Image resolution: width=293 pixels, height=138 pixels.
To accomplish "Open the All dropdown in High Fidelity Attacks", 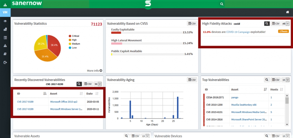I will coord(286,24).
